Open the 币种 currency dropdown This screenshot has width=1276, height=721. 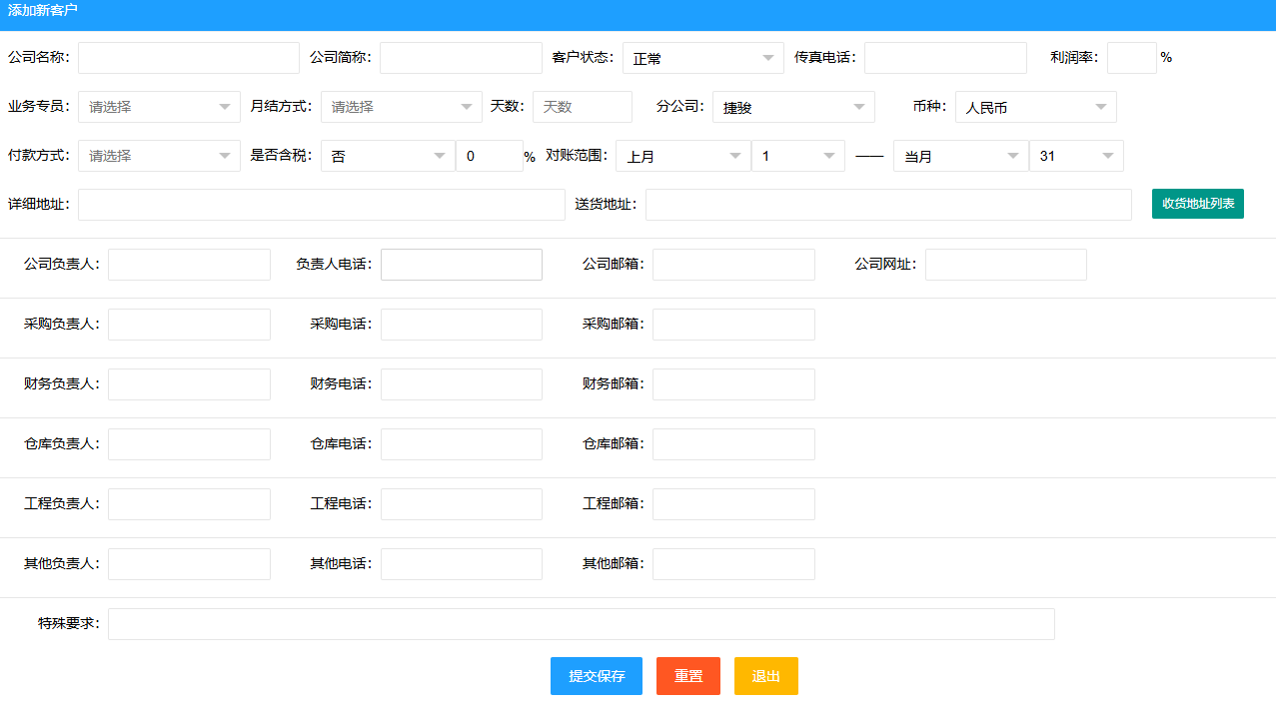click(1033, 106)
